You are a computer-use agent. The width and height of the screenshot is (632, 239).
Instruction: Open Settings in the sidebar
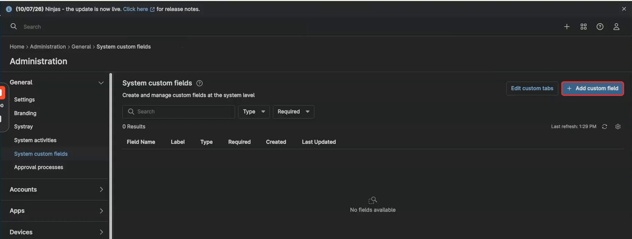24,99
